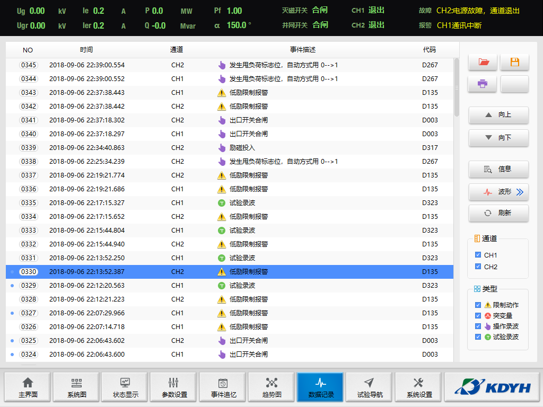543x407 pixels.
Task: Expand the 波形 waveform double-chevron button
Action: [519, 192]
